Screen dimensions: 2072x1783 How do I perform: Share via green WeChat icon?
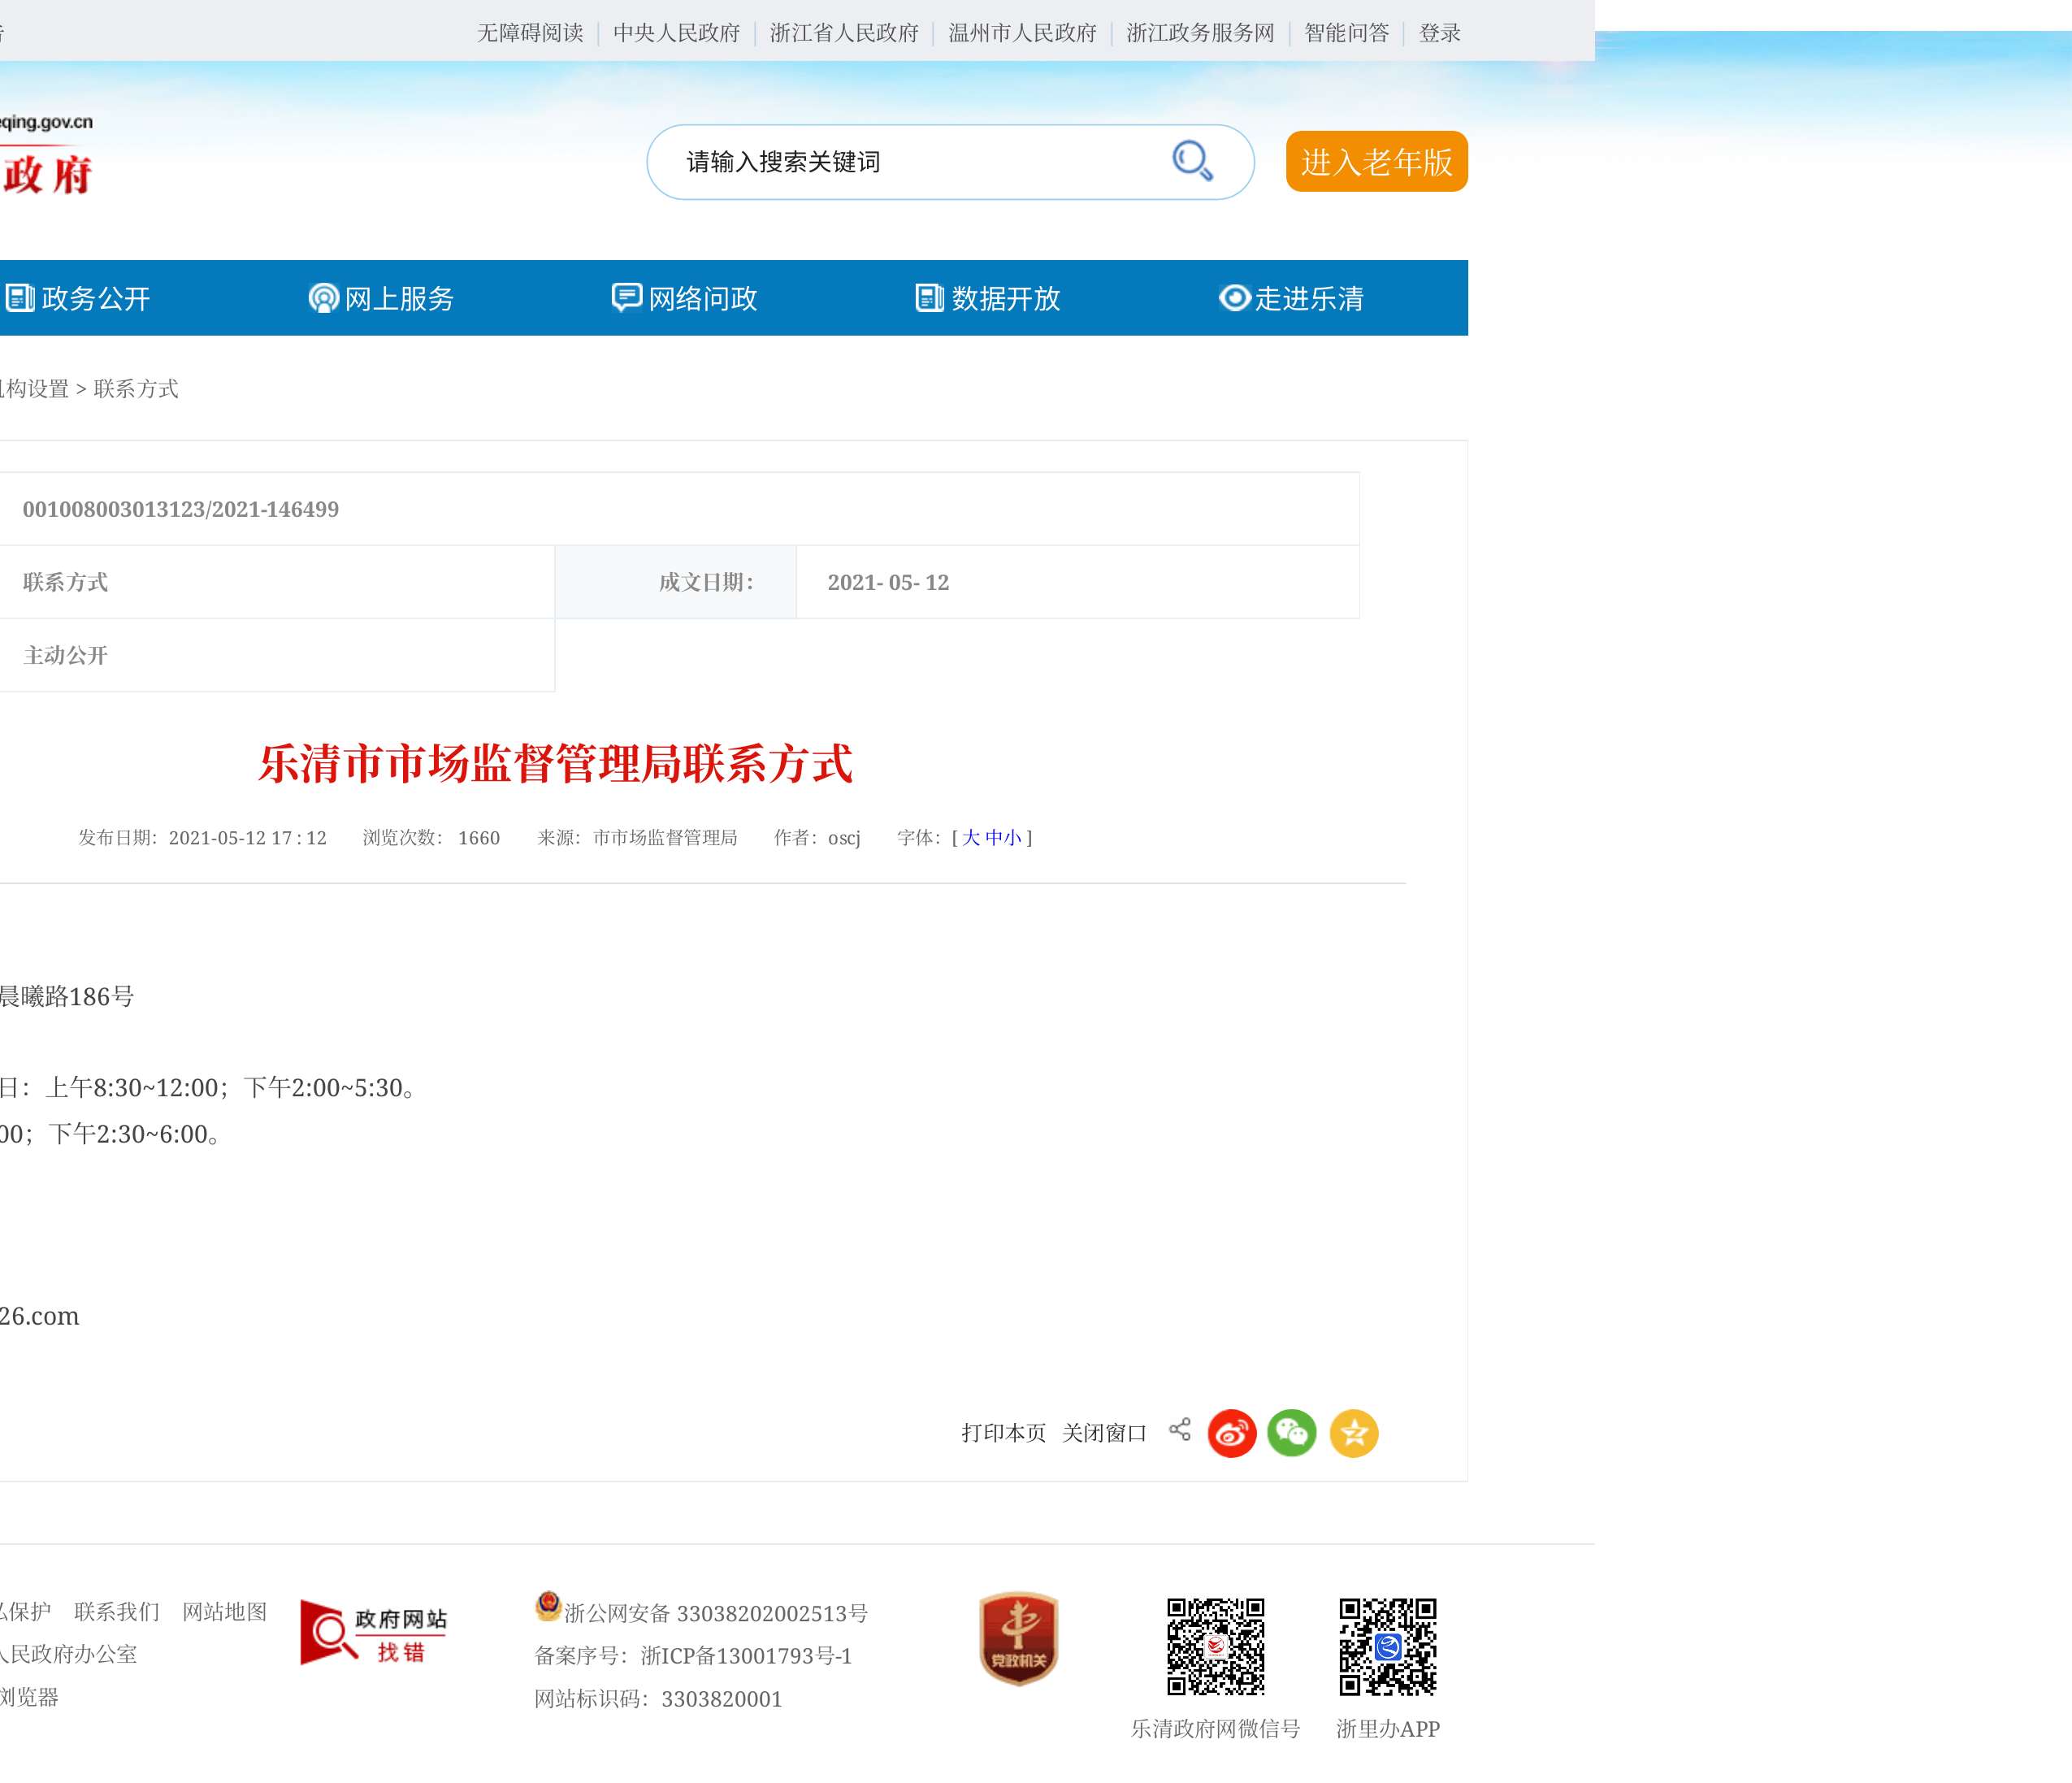tap(1292, 1433)
